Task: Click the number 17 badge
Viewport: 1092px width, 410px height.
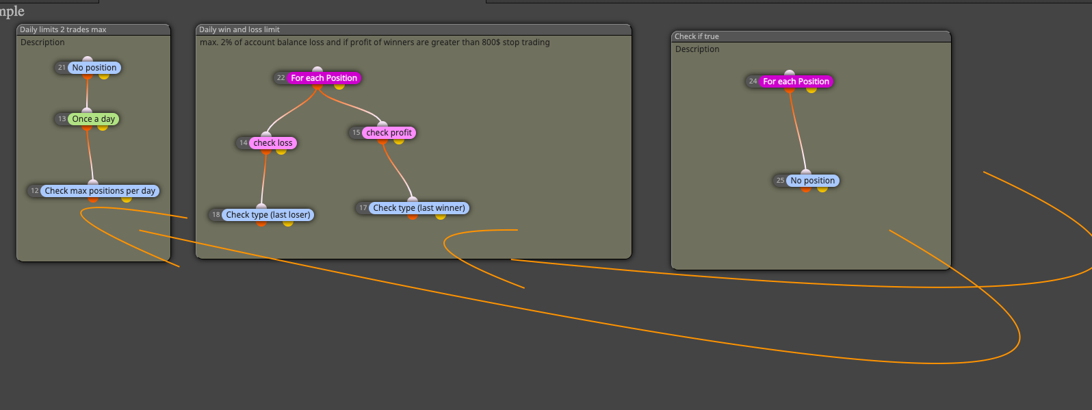Action: tap(363, 208)
